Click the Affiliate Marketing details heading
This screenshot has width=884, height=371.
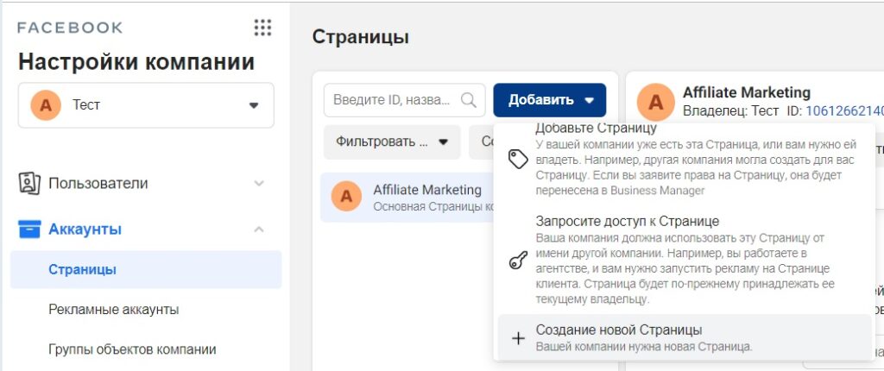click(747, 92)
